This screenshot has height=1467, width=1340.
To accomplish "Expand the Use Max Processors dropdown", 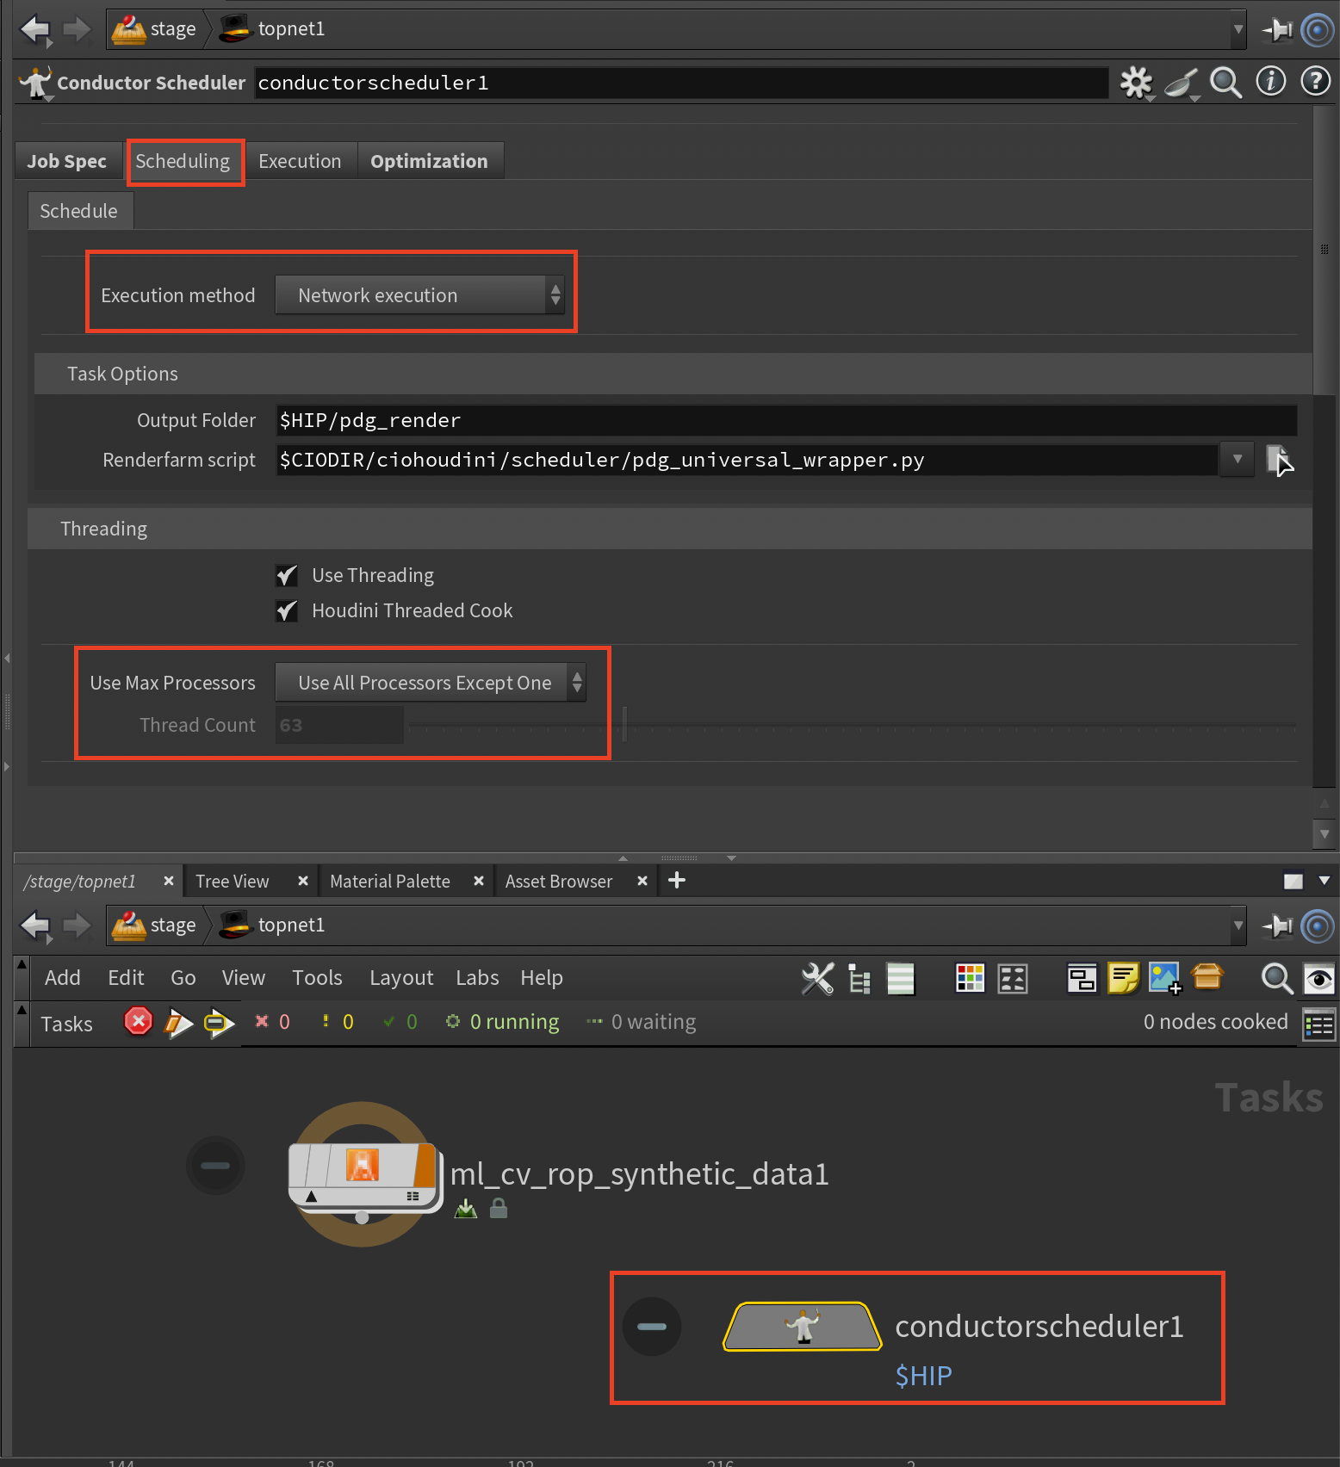I will [430, 683].
